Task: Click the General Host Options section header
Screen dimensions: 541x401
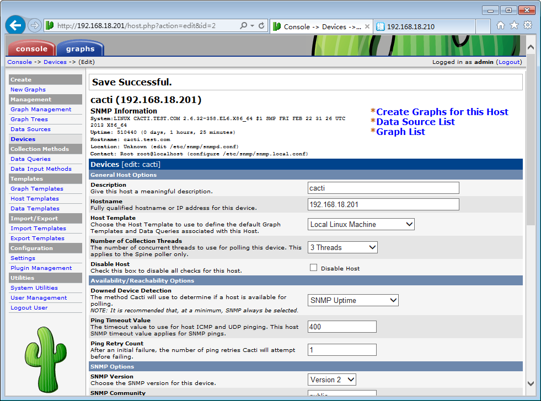Action: [x=306, y=175]
